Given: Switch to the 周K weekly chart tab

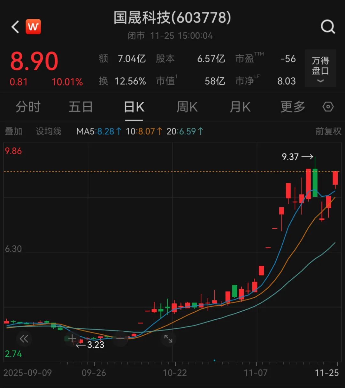Looking at the screenshot, I should tap(187, 107).
